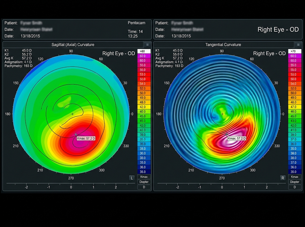Open the Tangential Curvature panel menu button
305x227 pixels.
pyautogui.click(x=298, y=45)
